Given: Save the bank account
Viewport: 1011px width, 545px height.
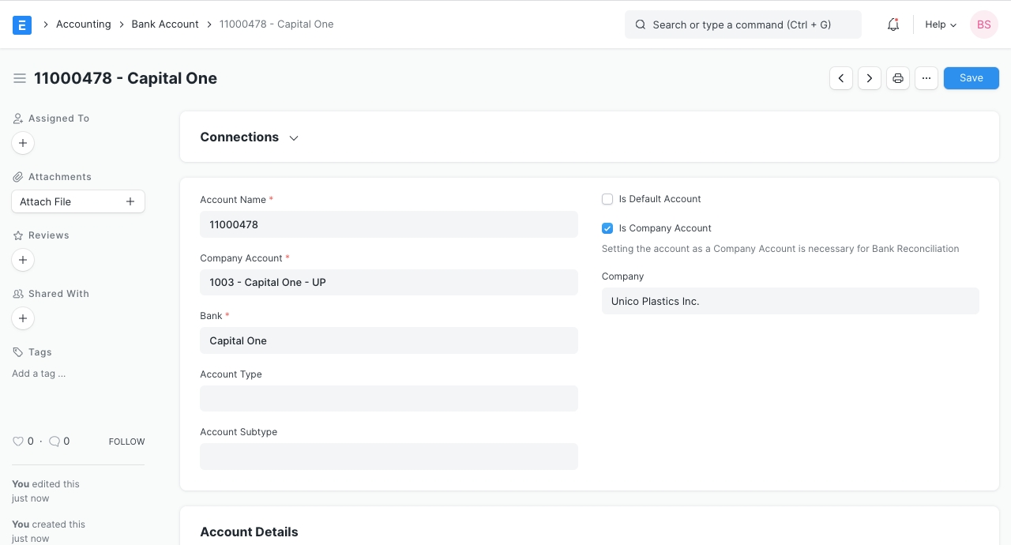Looking at the screenshot, I should [x=971, y=78].
